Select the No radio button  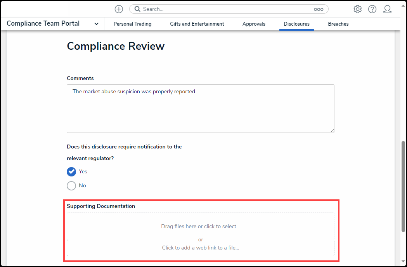click(x=71, y=186)
